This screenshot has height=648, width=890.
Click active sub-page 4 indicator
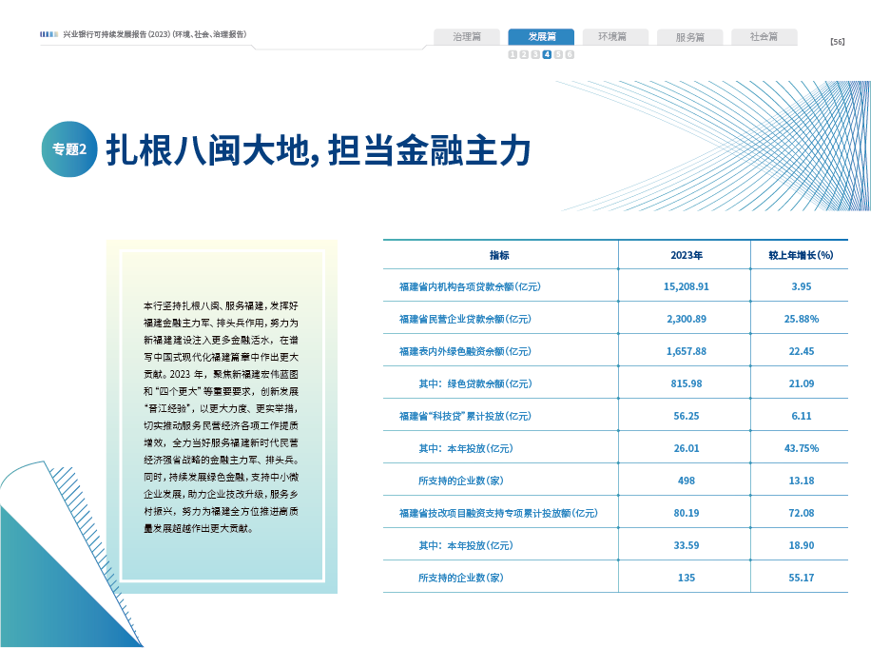tap(547, 55)
